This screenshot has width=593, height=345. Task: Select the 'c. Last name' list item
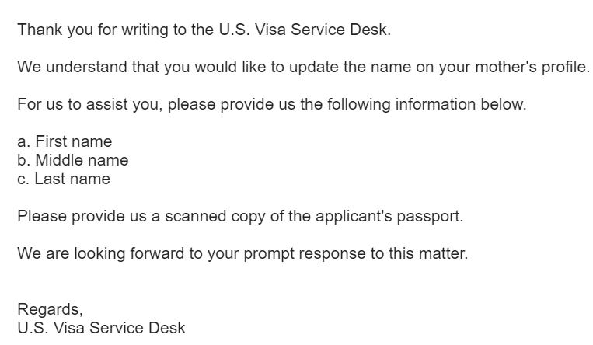[64, 179]
